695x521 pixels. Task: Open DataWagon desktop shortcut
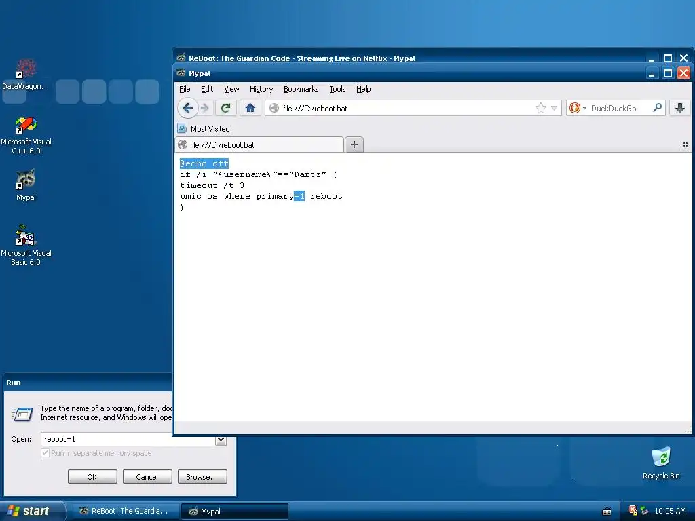tap(26, 75)
